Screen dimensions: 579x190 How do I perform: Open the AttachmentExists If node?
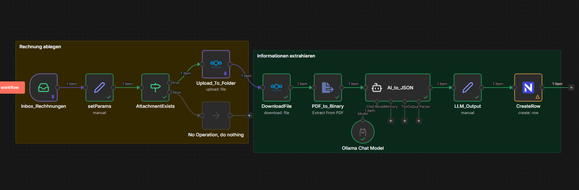[155, 87]
